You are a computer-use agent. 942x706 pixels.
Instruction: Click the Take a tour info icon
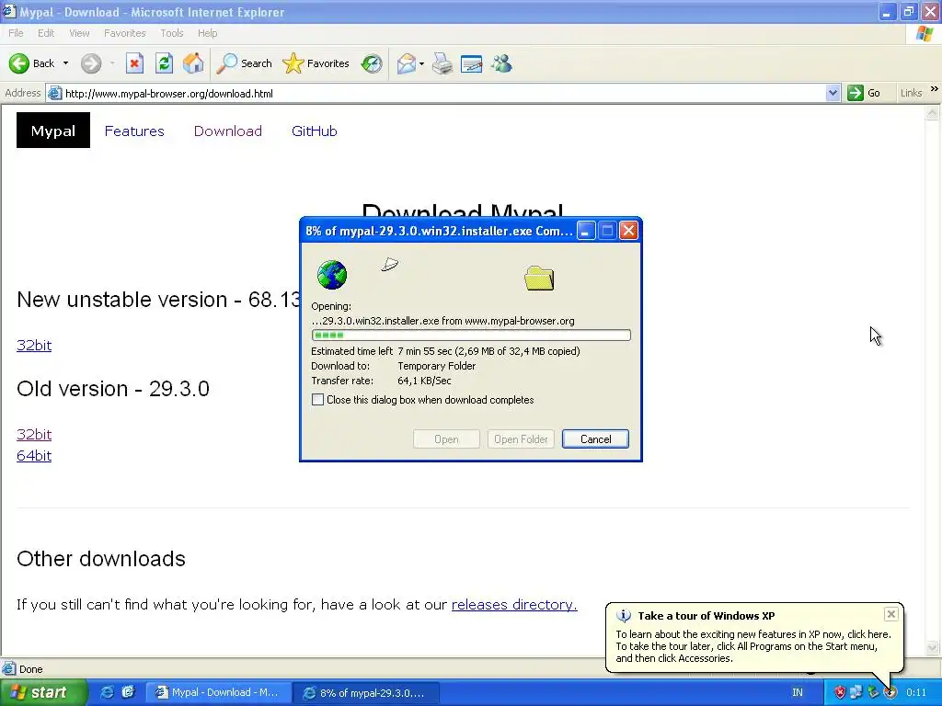[624, 615]
